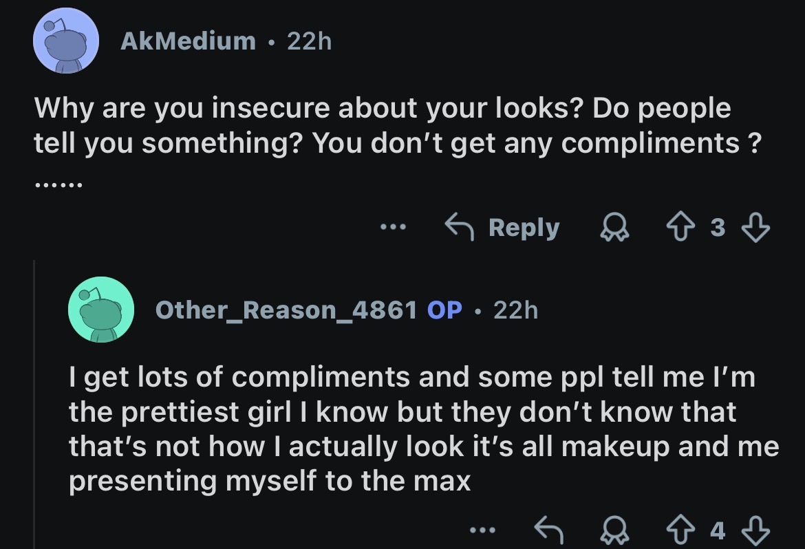805x549 pixels.
Task: Open AkMedium's avatar profile picture
Action: pyautogui.click(x=66, y=41)
